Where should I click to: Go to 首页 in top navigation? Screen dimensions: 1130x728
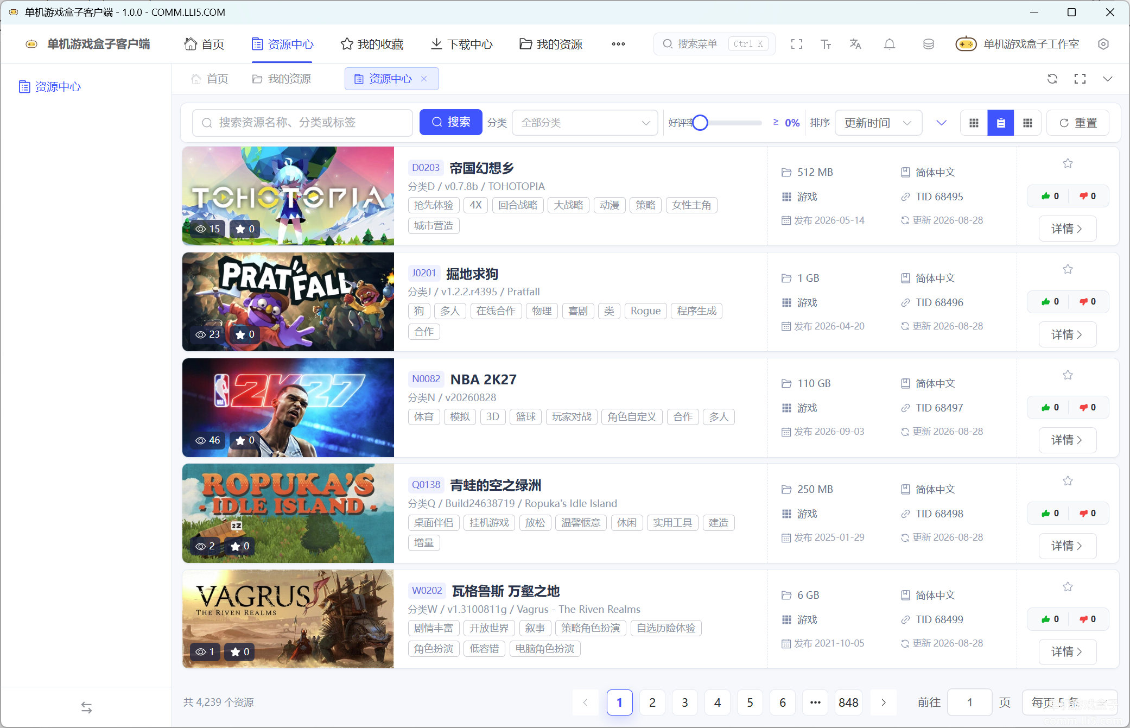coord(204,44)
